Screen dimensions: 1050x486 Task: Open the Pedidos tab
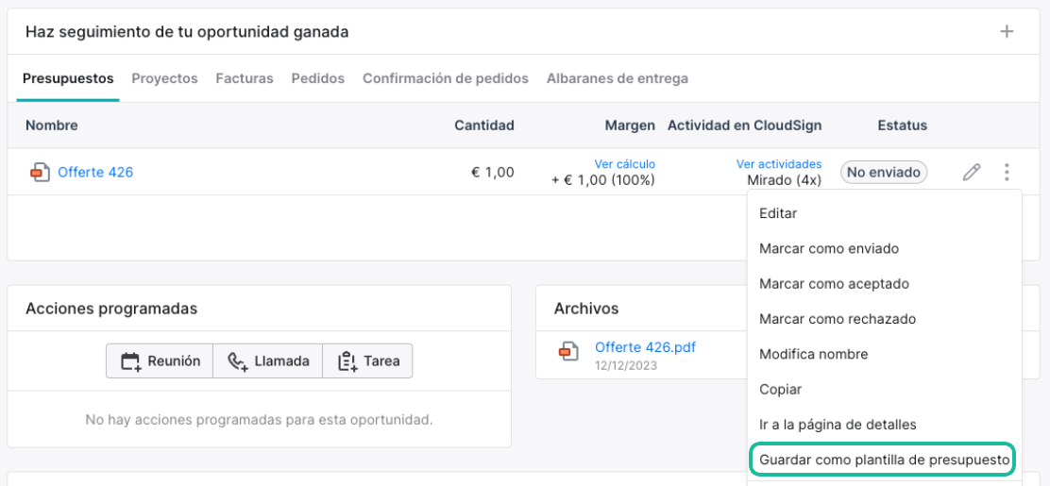click(318, 78)
